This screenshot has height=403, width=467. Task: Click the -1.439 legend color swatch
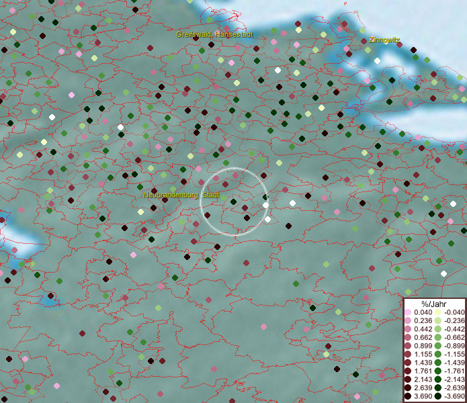[438, 363]
